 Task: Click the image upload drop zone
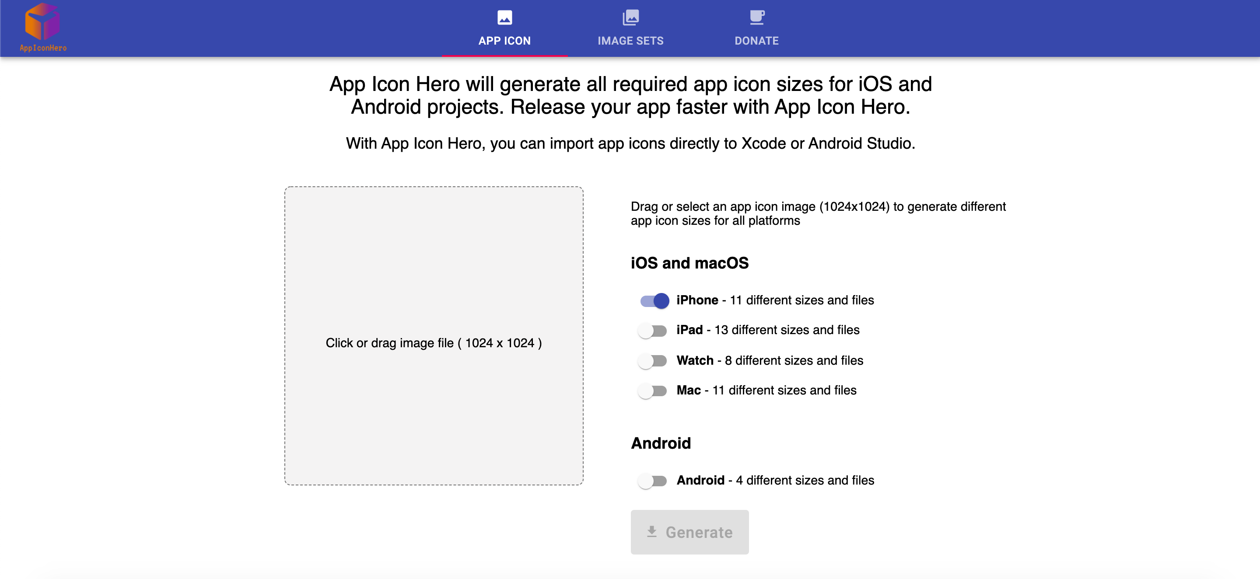[434, 342]
